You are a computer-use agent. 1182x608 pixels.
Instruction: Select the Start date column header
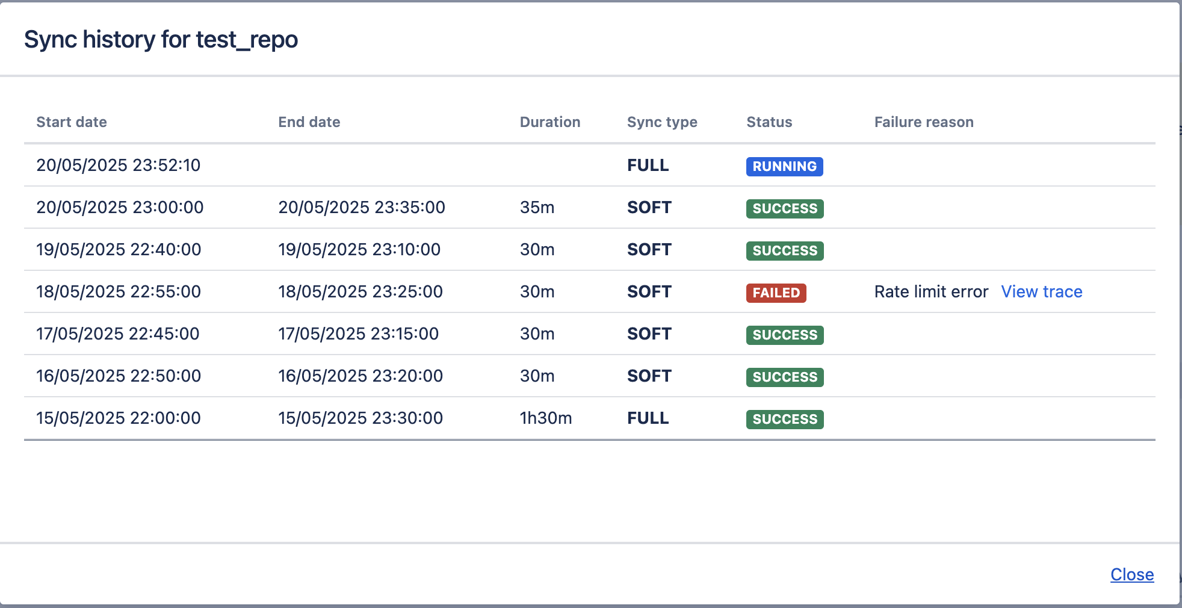(72, 122)
